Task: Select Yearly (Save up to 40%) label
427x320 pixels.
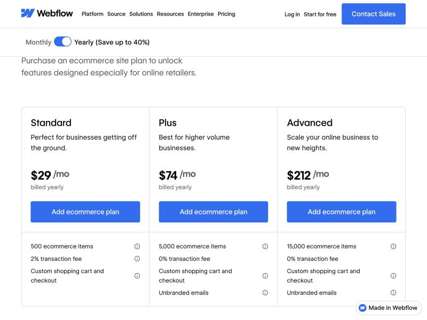Action: 112,42
